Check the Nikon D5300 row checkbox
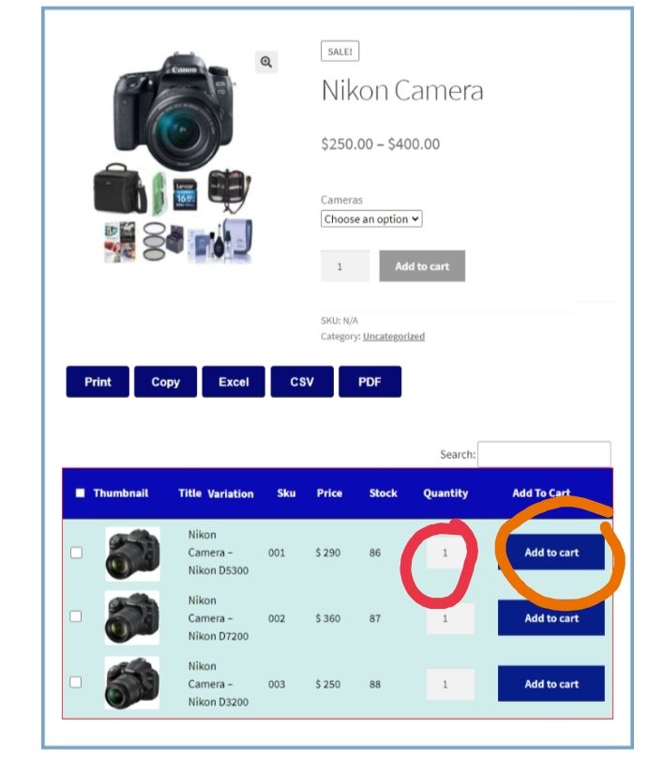The width and height of the screenshot is (664, 774). (x=76, y=553)
